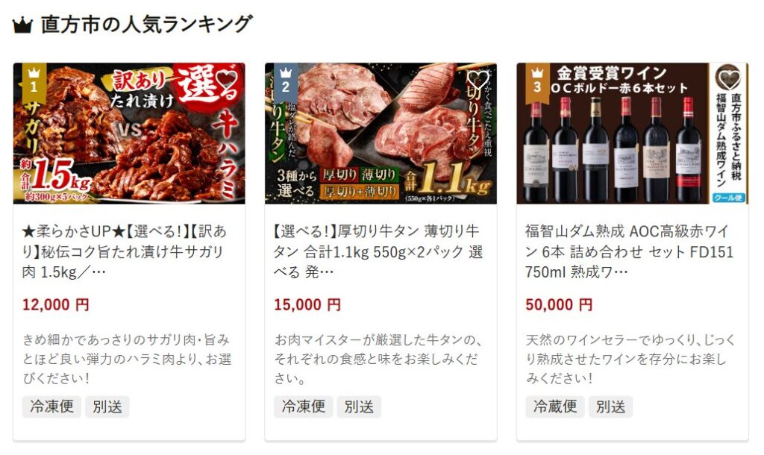The image size is (764, 455).
Task: Click the rank 1 crown badge
Action: tap(34, 81)
